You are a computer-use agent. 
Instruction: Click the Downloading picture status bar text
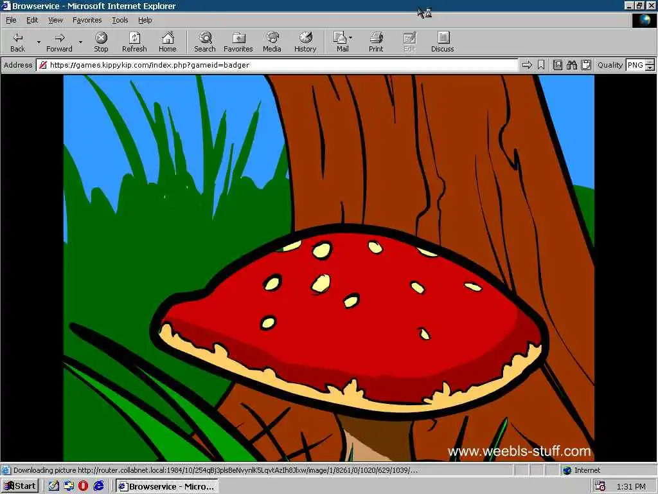pos(215,470)
